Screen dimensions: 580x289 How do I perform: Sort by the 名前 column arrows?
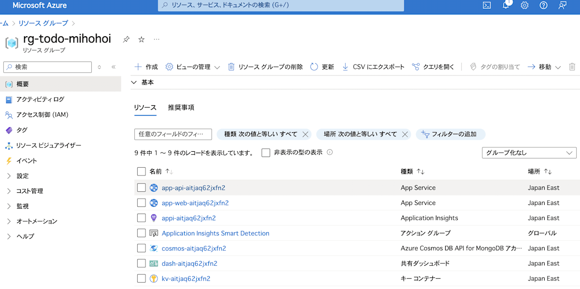169,172
